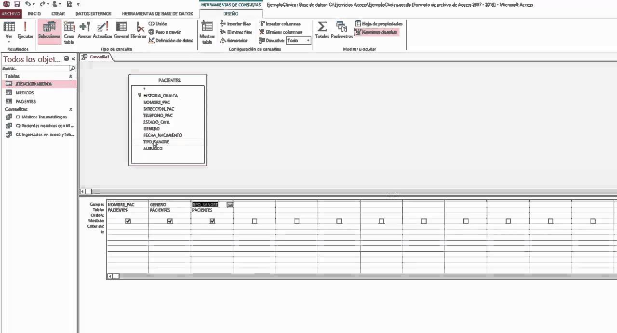Open the quick access toolbar customize arrow
Image resolution: width=617 pixels, height=333 pixels.
78,4
